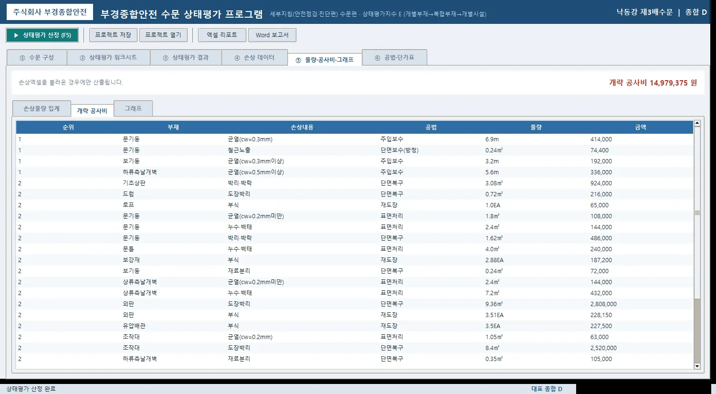Click the 낙동강 제3배수문 | 종합 D header label
This screenshot has width=716, height=394.
[x=662, y=12]
